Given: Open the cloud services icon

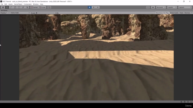Looking at the screenshot, I should pos(153,7).
